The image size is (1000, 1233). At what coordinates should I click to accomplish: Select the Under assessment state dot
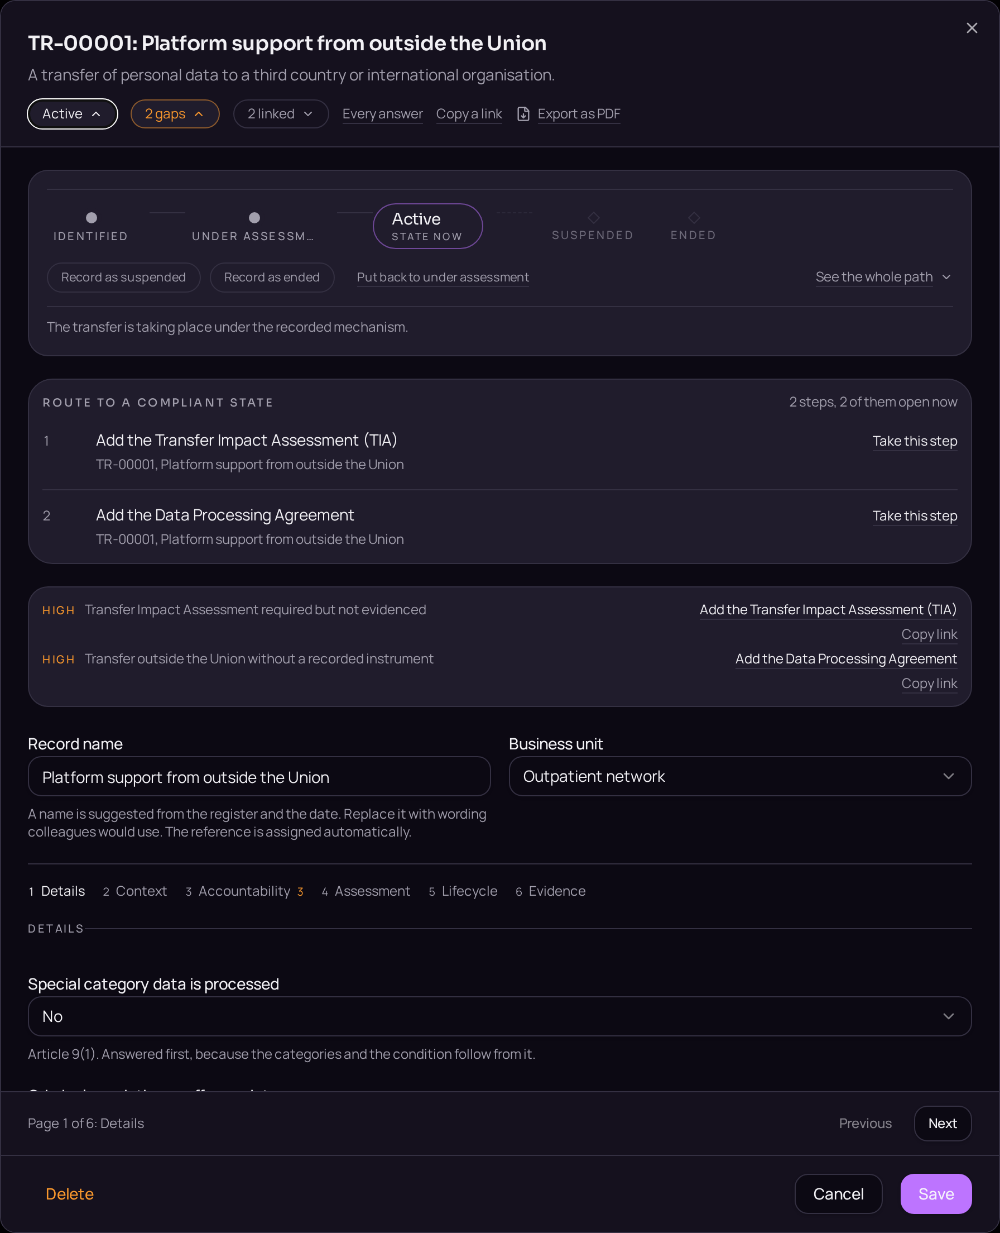[x=254, y=218]
